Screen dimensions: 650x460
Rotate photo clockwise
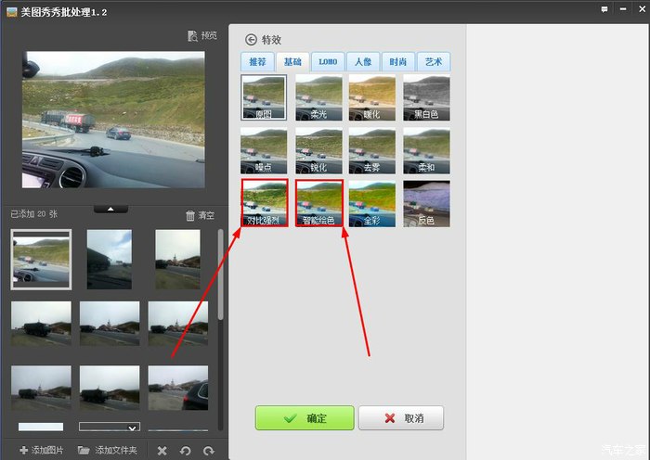[208, 451]
